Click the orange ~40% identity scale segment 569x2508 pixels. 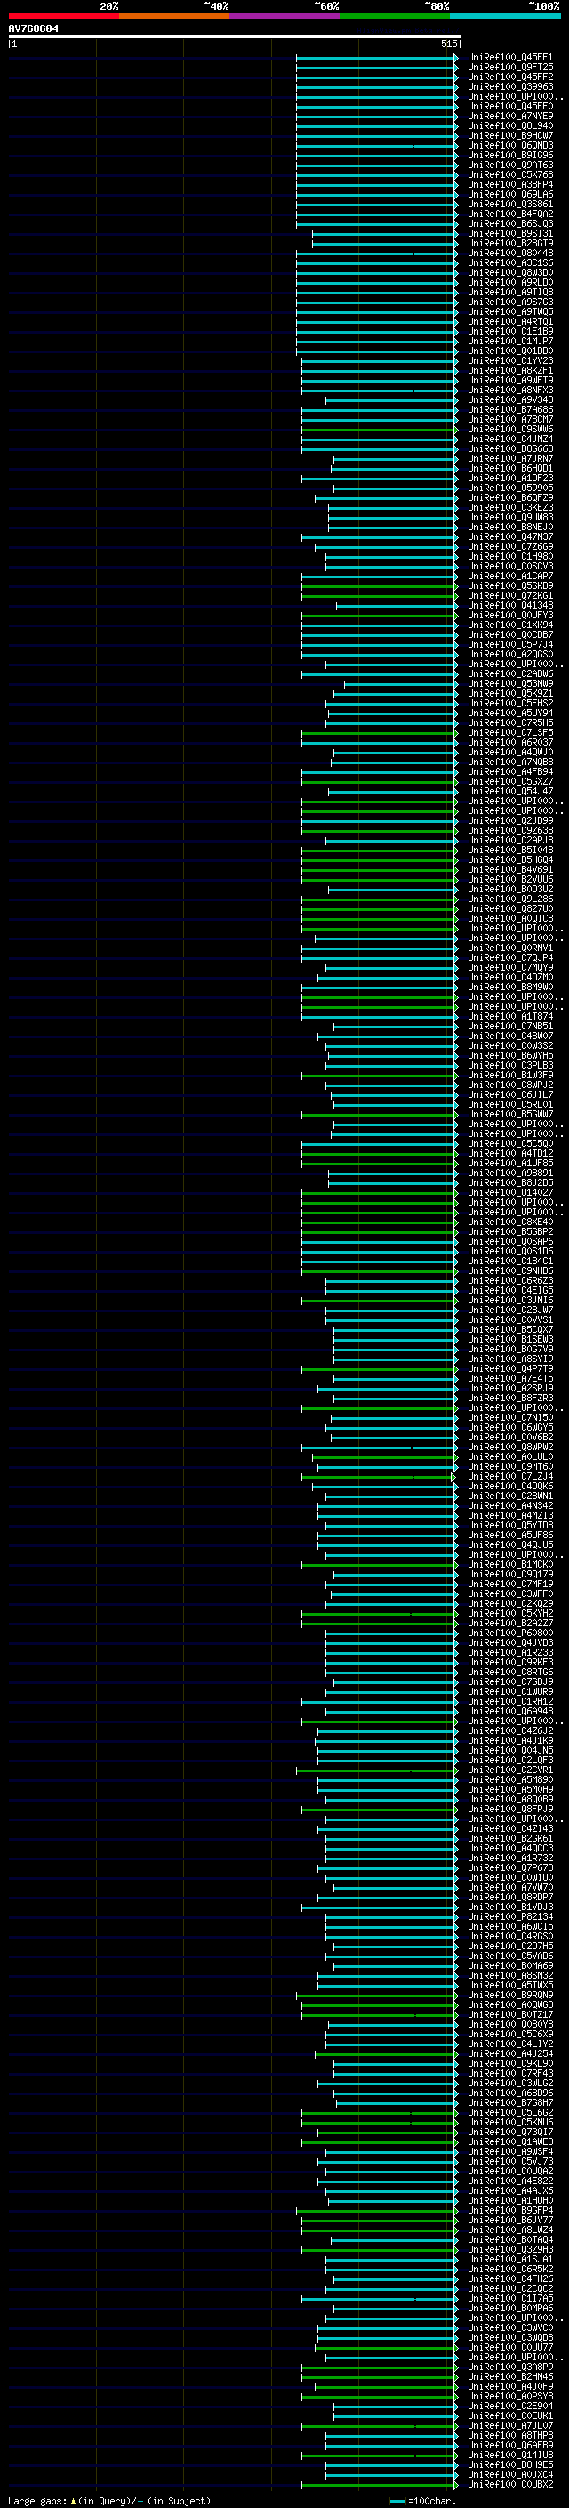(x=174, y=16)
